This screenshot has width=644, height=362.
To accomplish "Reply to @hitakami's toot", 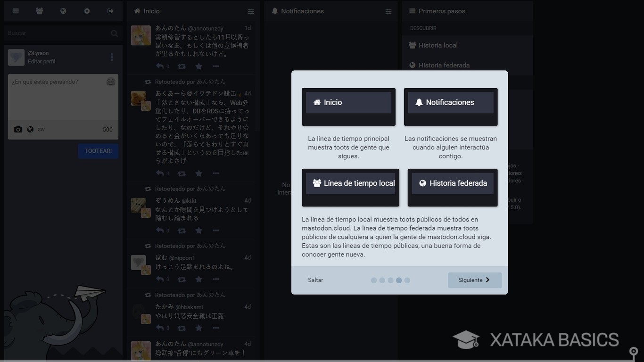I will pyautogui.click(x=160, y=328).
